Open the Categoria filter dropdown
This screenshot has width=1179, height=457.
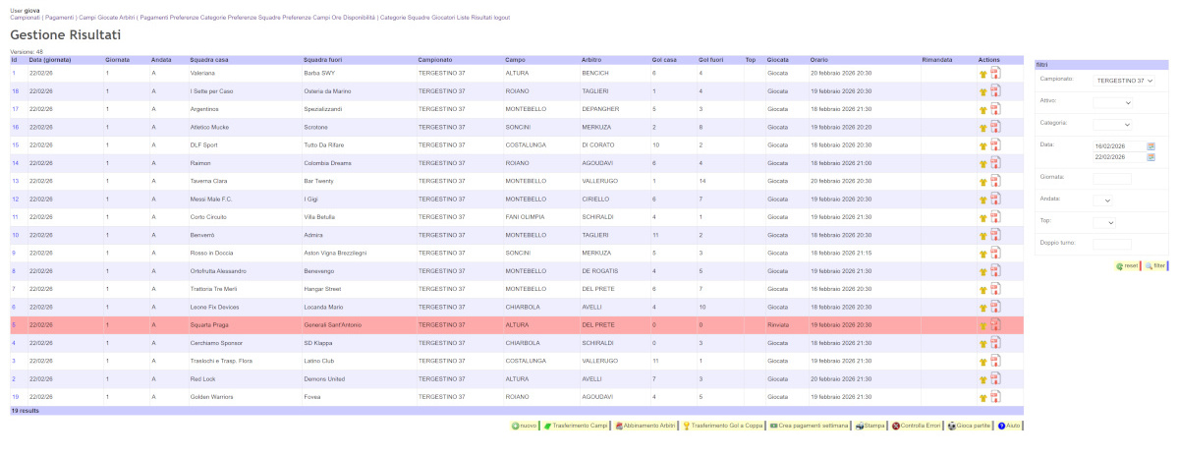coord(1112,125)
